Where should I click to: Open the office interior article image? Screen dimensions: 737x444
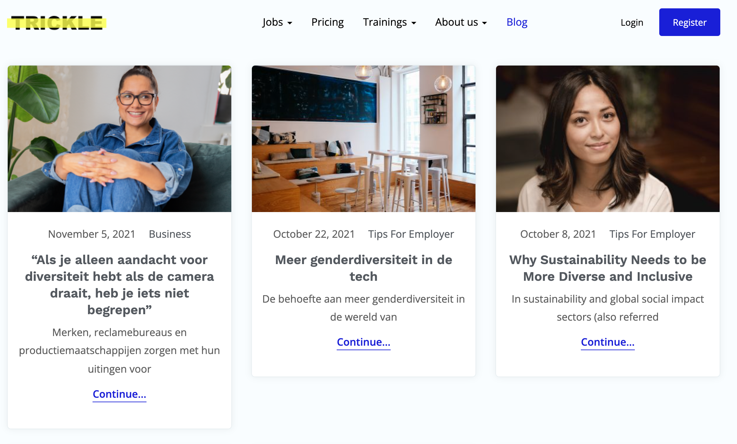(x=364, y=139)
